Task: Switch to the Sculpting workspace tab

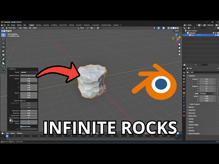Action: [46, 25]
